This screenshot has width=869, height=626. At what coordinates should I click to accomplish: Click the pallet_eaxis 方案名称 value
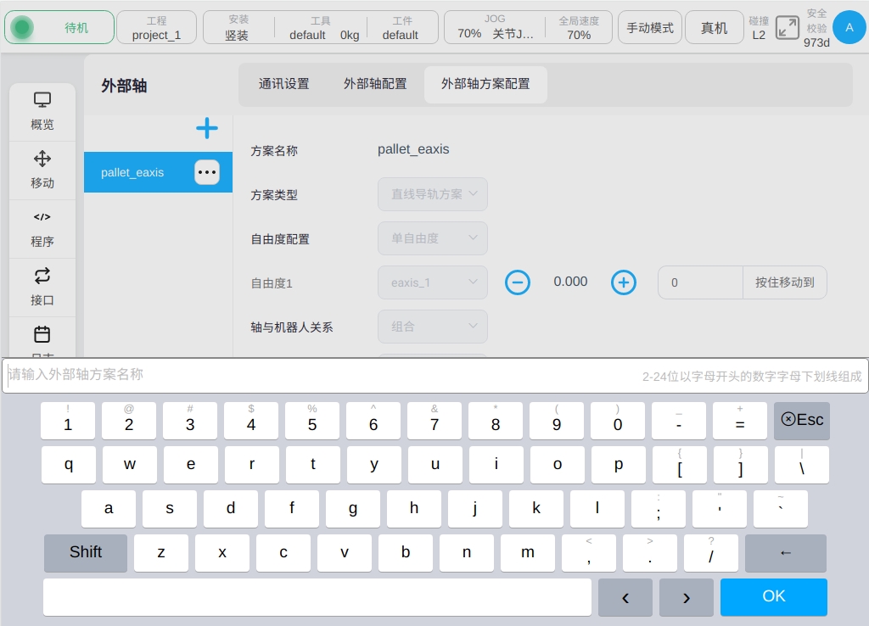(413, 149)
